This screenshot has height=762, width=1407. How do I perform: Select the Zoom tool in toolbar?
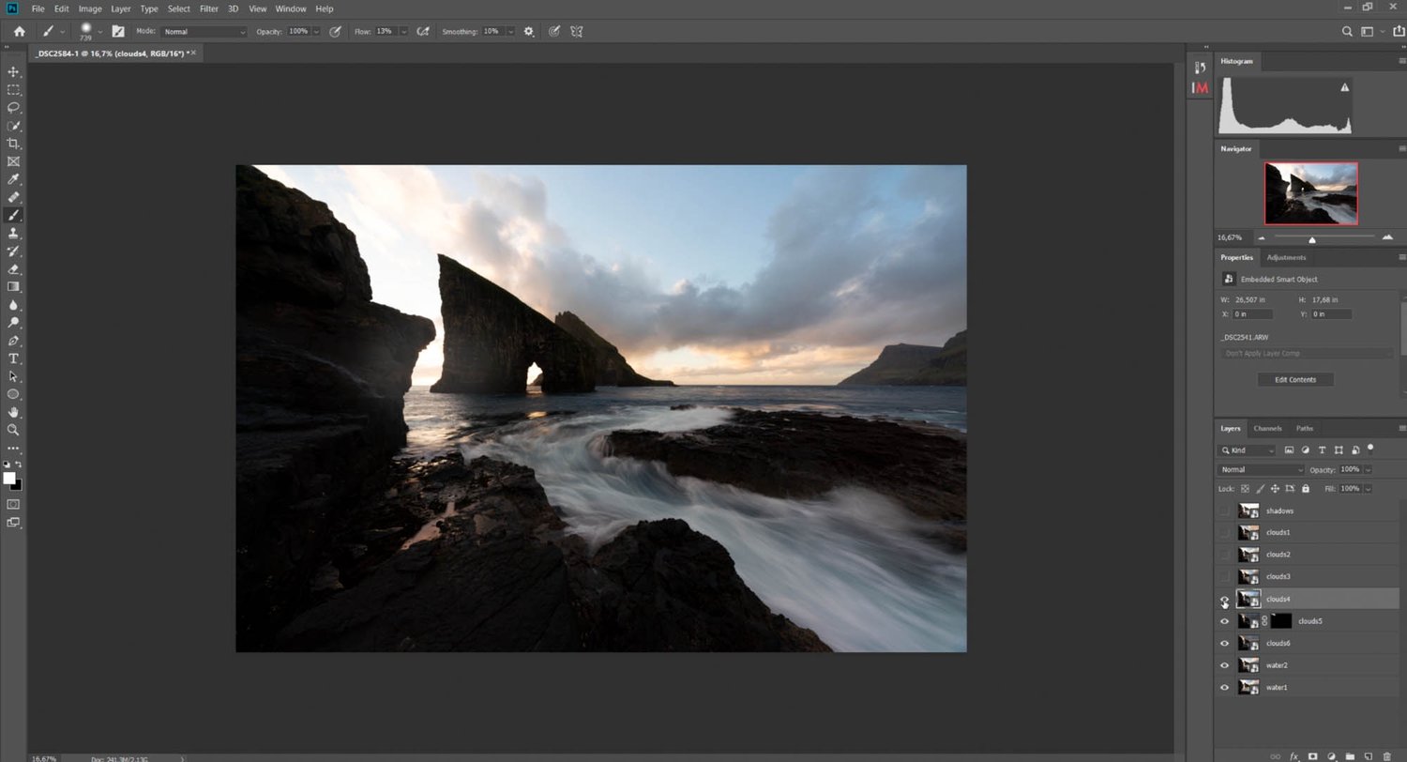click(13, 430)
